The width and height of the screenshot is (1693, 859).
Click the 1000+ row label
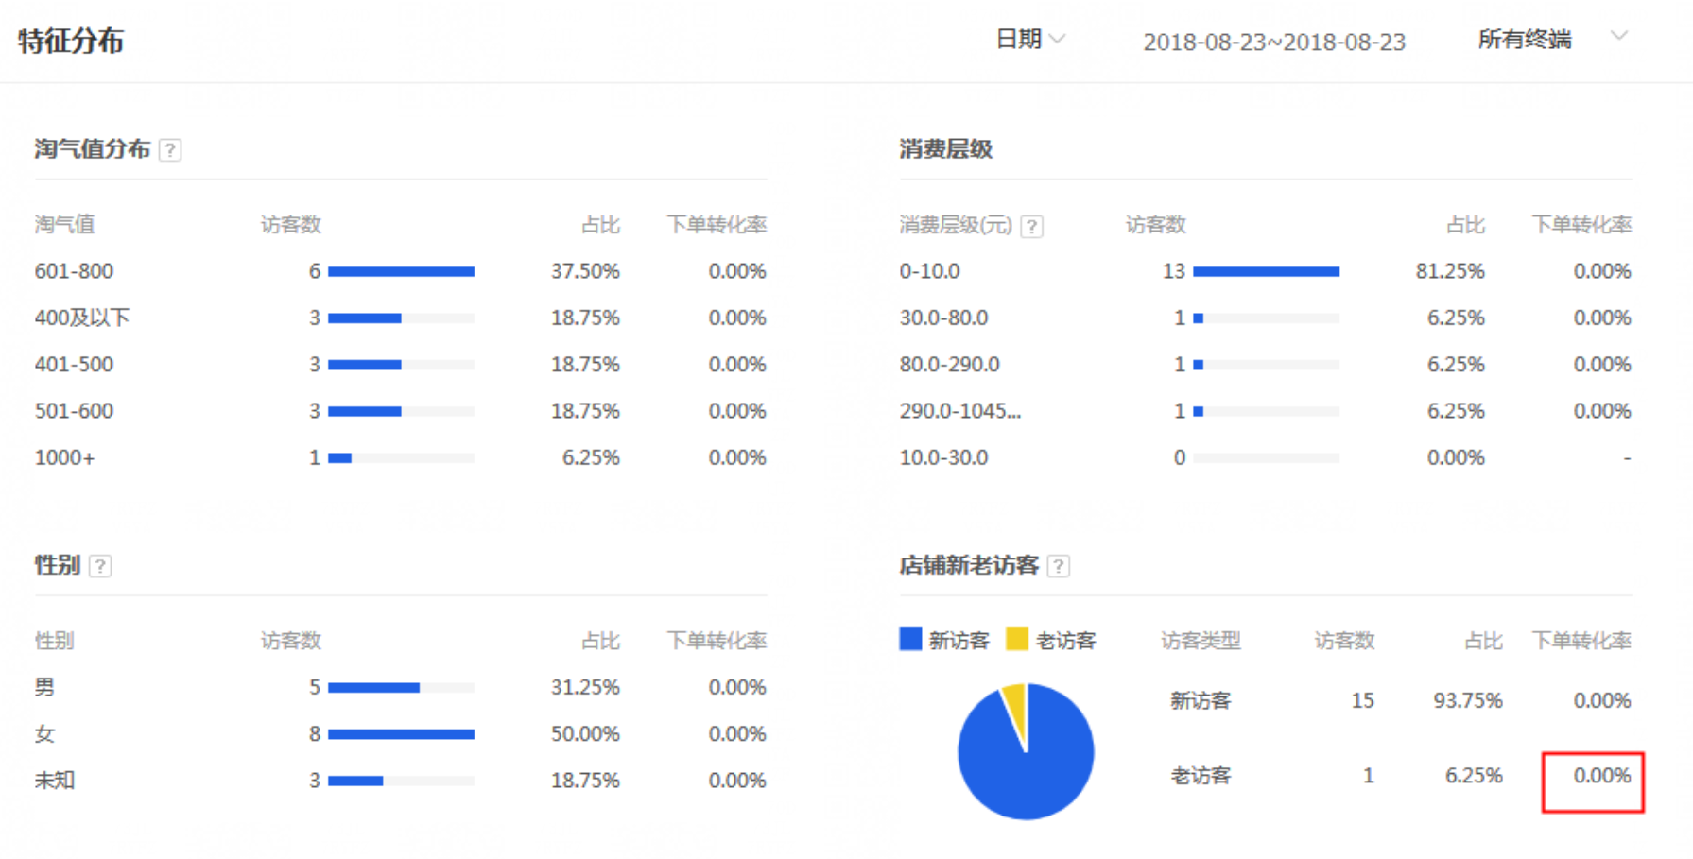point(65,458)
